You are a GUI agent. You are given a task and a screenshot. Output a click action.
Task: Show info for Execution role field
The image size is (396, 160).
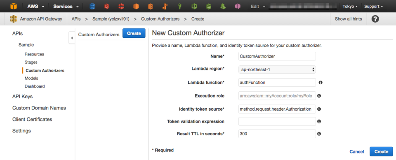coord(319,96)
